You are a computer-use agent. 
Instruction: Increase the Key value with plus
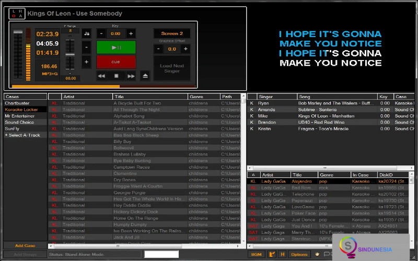point(131,33)
